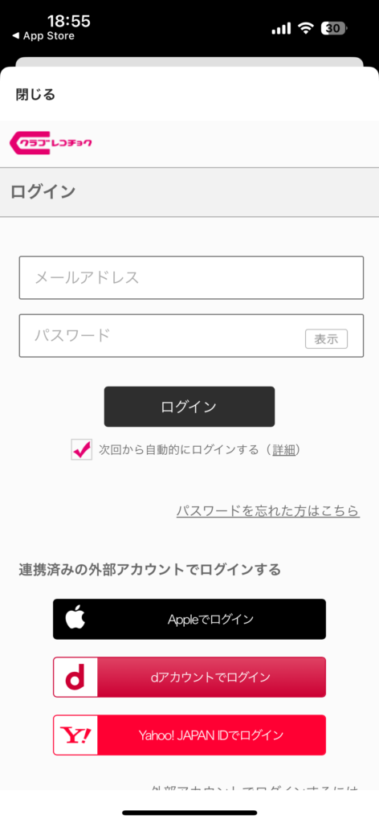379x823 pixels.
Task: Open パスワードを忘れた方はこちら link
Action: (x=268, y=510)
